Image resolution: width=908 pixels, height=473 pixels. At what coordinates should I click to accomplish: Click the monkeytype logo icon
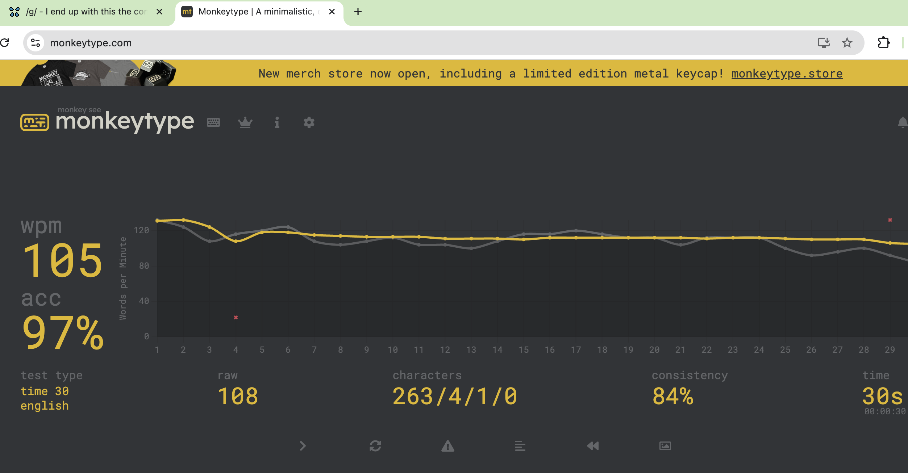(35, 122)
